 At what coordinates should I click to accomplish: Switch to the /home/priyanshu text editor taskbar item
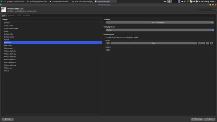click(38, 1)
